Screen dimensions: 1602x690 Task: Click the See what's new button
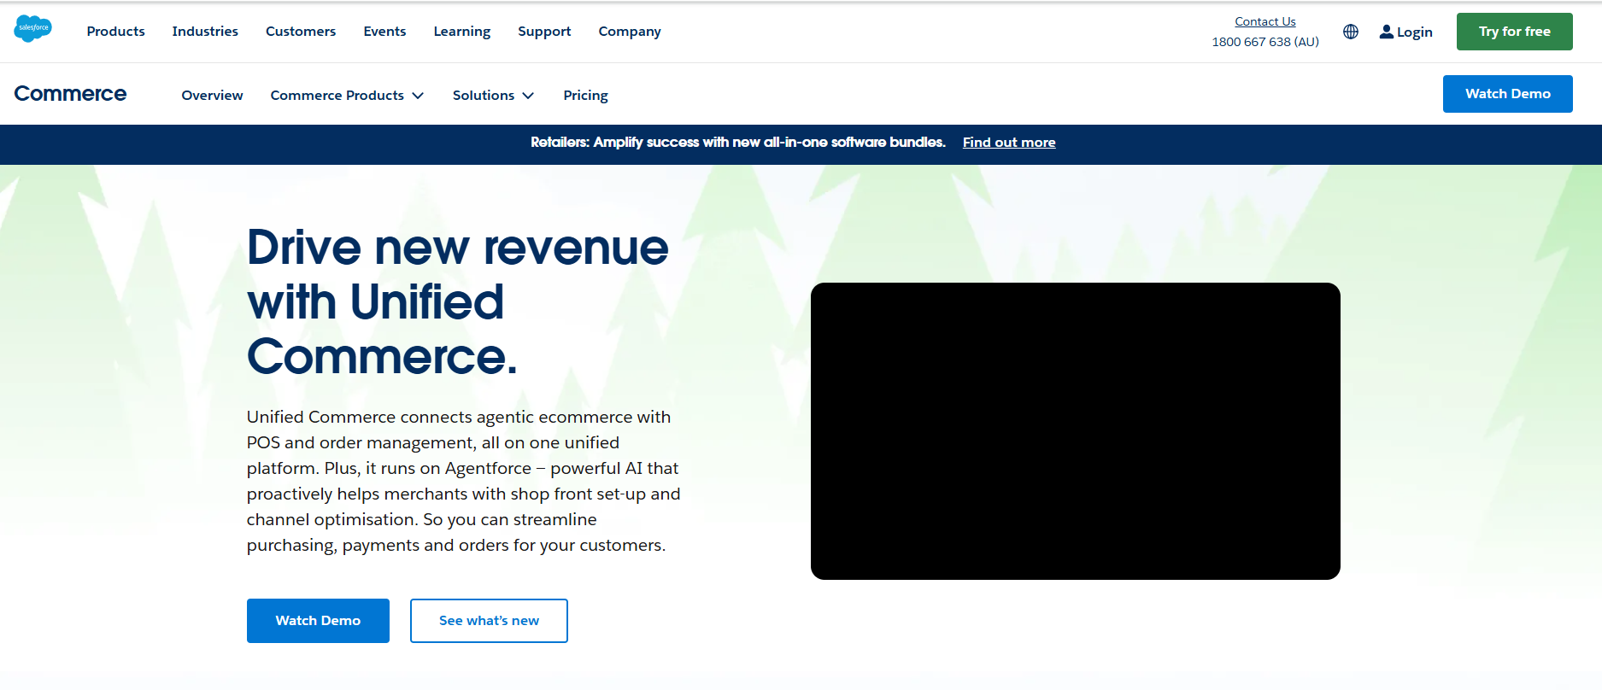pyautogui.click(x=489, y=621)
